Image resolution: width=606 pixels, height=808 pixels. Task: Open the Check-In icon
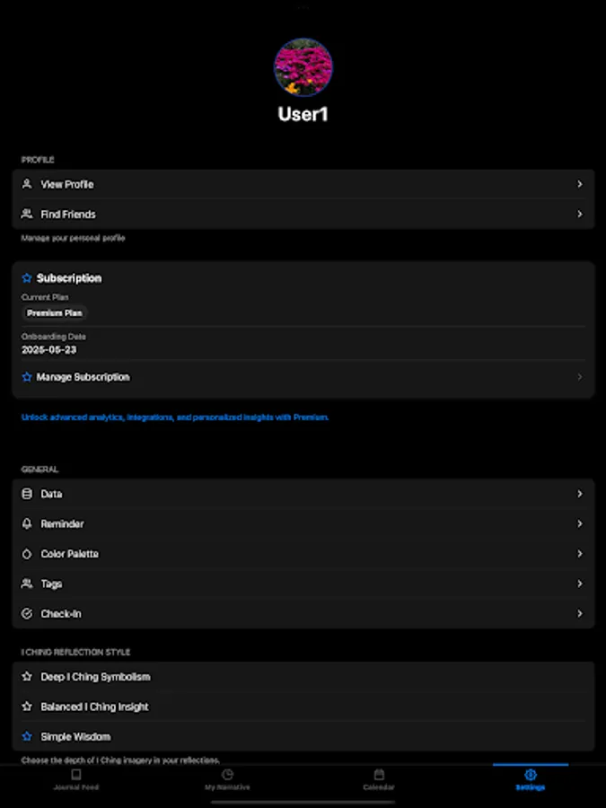click(28, 613)
